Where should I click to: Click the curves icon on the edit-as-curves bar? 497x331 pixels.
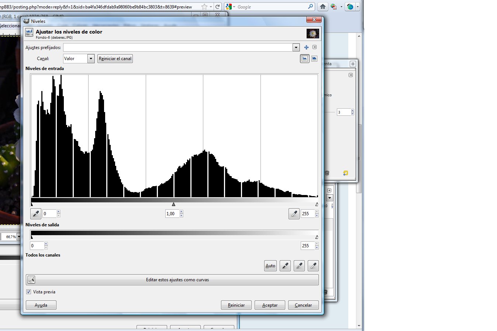coord(31,280)
